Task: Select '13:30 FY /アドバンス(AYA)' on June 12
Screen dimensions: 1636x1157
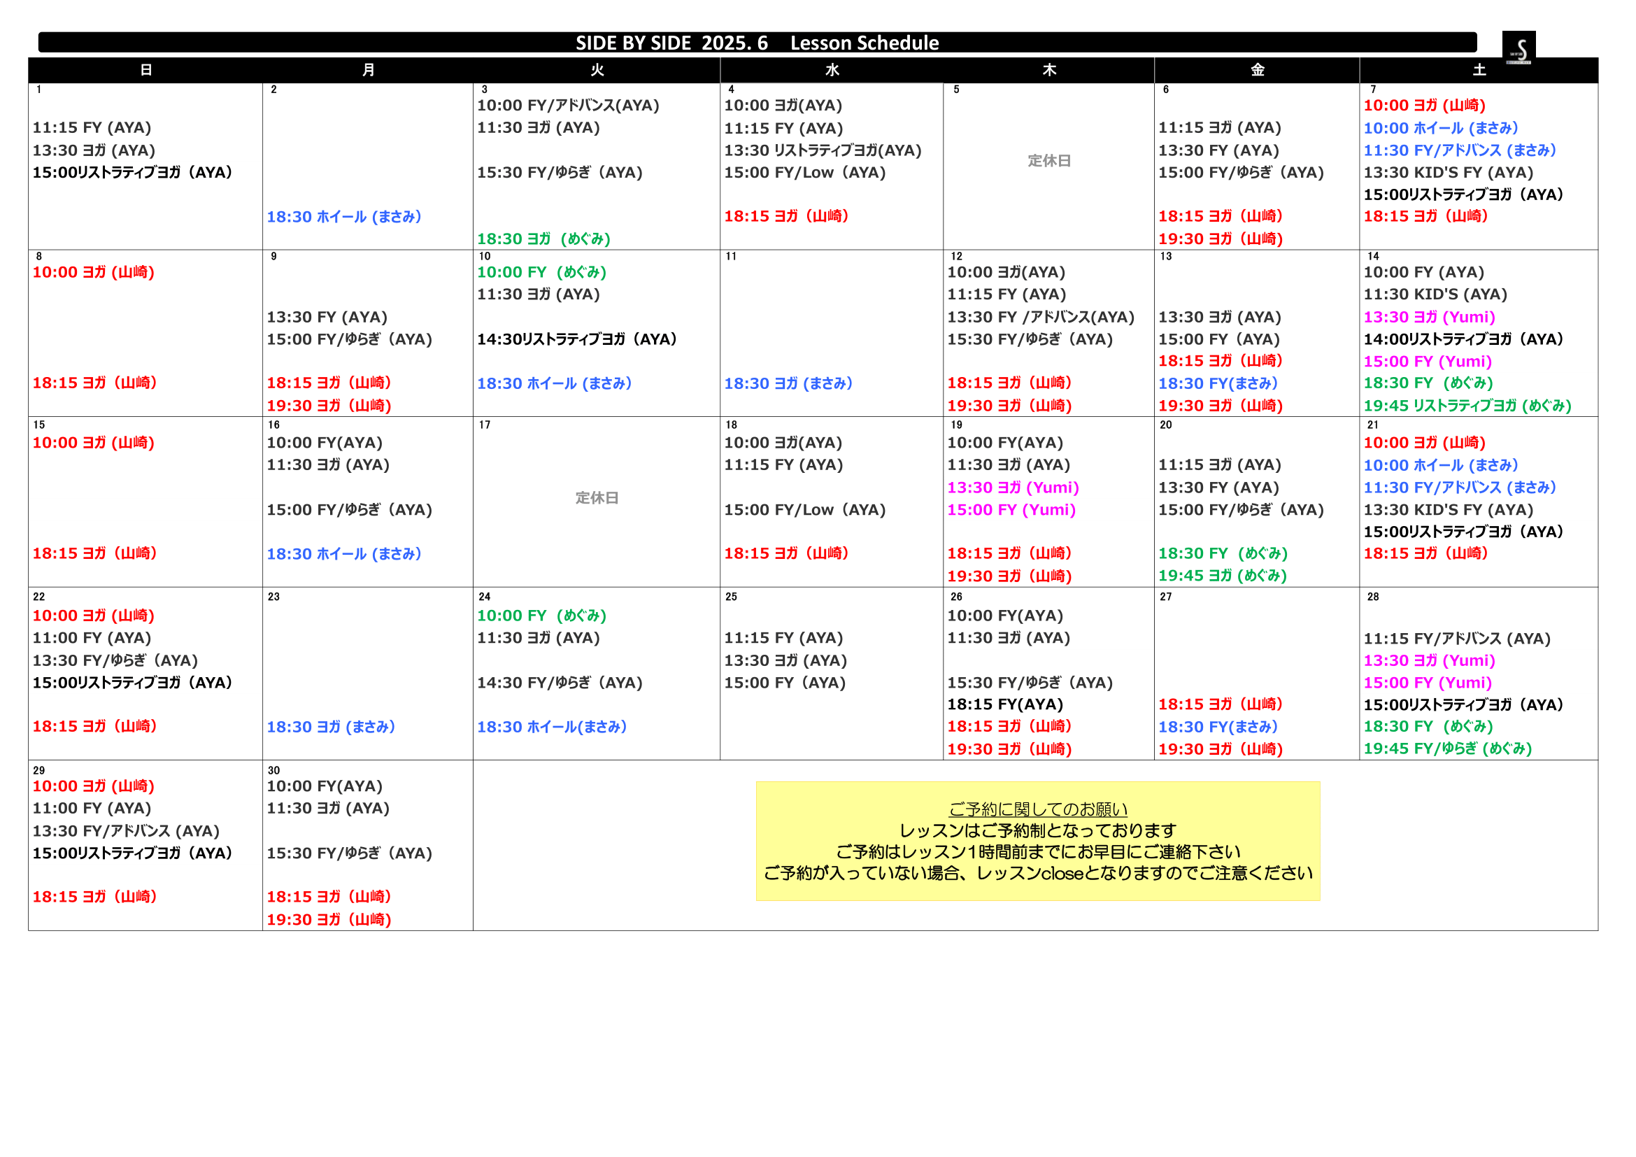Action: 1041,317
